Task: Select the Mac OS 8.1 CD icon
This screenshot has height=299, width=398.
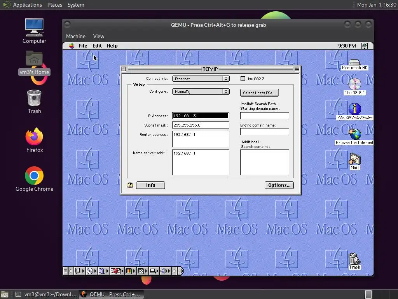Action: [354, 87]
